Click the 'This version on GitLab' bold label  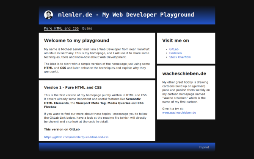coord(62,129)
